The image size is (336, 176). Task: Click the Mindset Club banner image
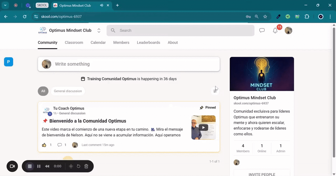pyautogui.click(x=262, y=74)
